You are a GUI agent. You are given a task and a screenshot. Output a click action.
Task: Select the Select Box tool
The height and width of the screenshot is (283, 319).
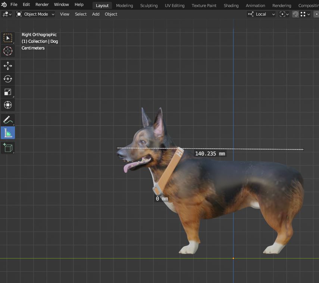click(x=7, y=38)
